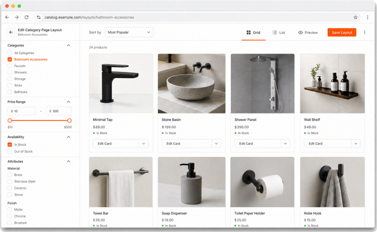Screen dimensions: 377x232
Task: Reload the catalog page
Action: click(27, 17)
